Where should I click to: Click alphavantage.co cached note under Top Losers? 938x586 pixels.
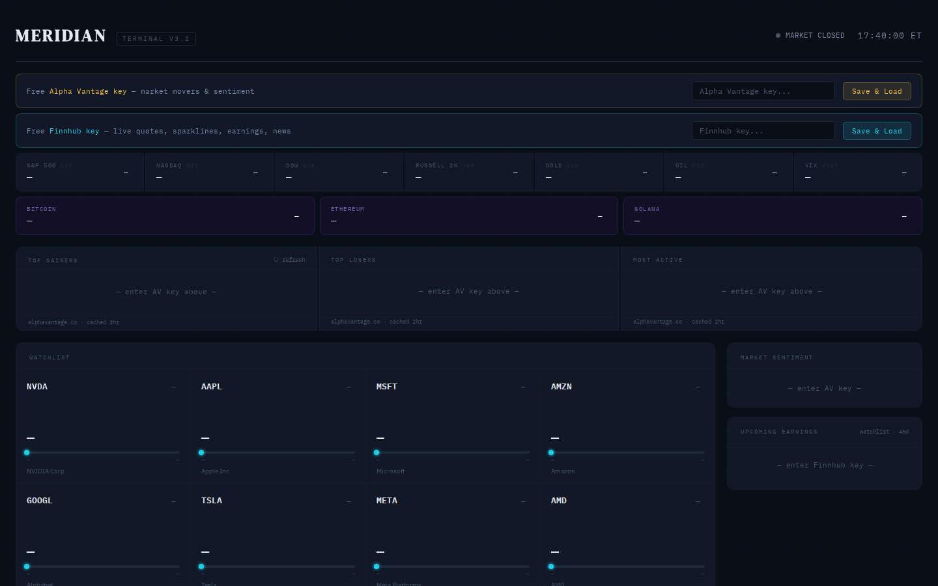pos(377,322)
